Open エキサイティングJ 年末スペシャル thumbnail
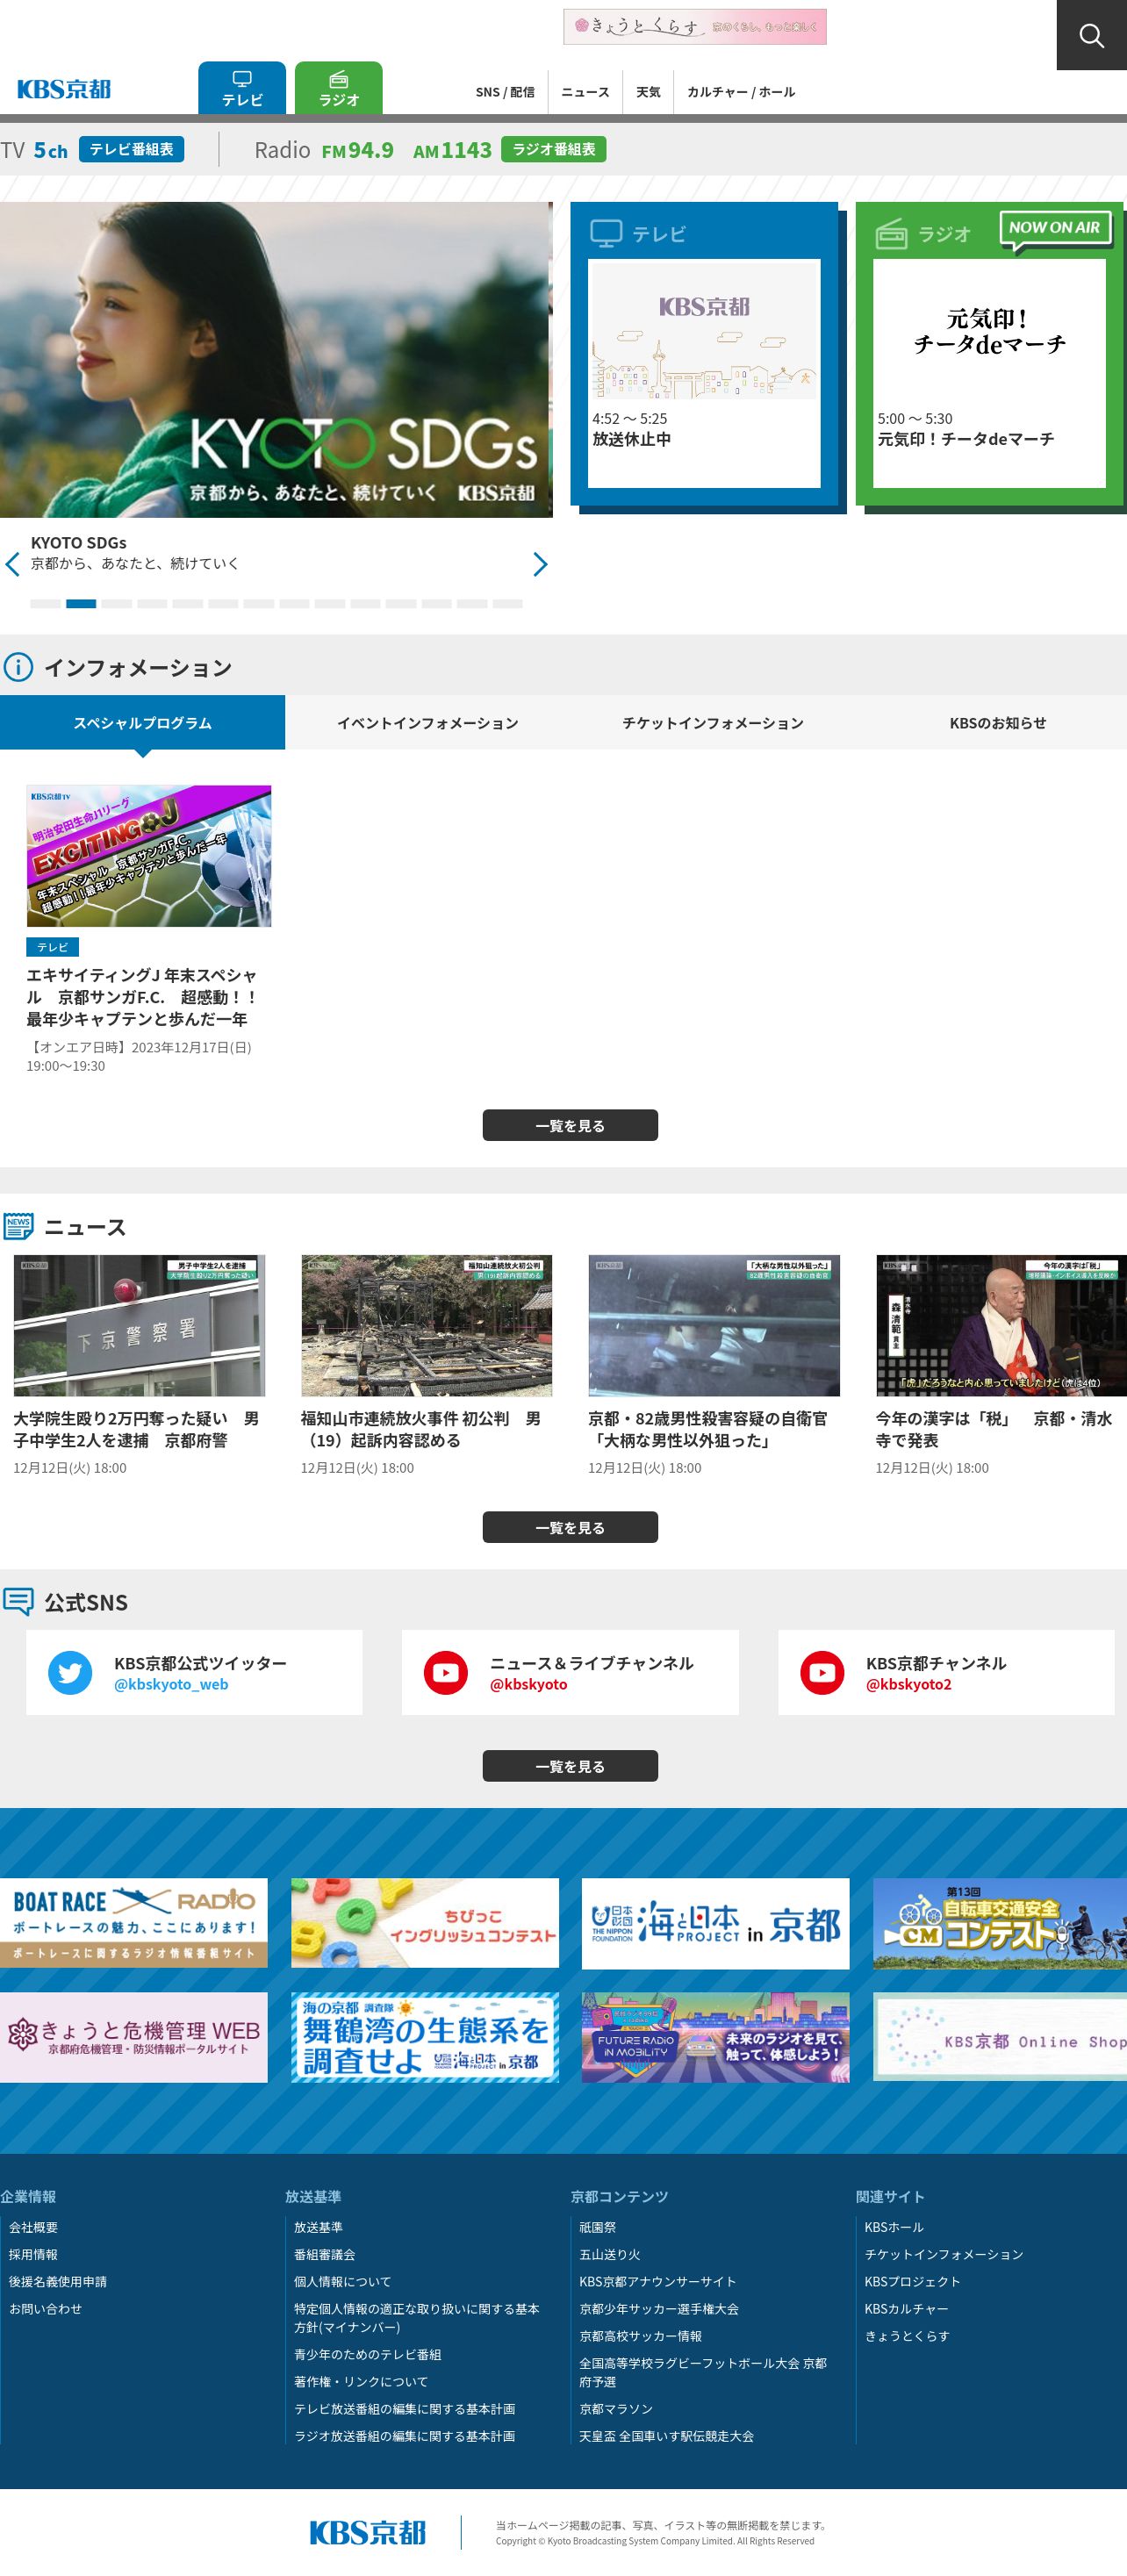Viewport: 1127px width, 2576px height. tap(149, 856)
